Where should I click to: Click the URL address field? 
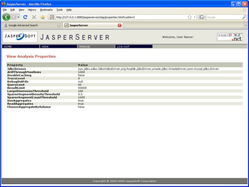[121, 17]
